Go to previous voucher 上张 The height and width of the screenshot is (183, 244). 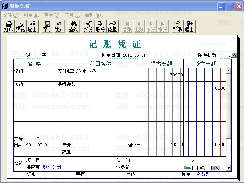(x=139, y=26)
